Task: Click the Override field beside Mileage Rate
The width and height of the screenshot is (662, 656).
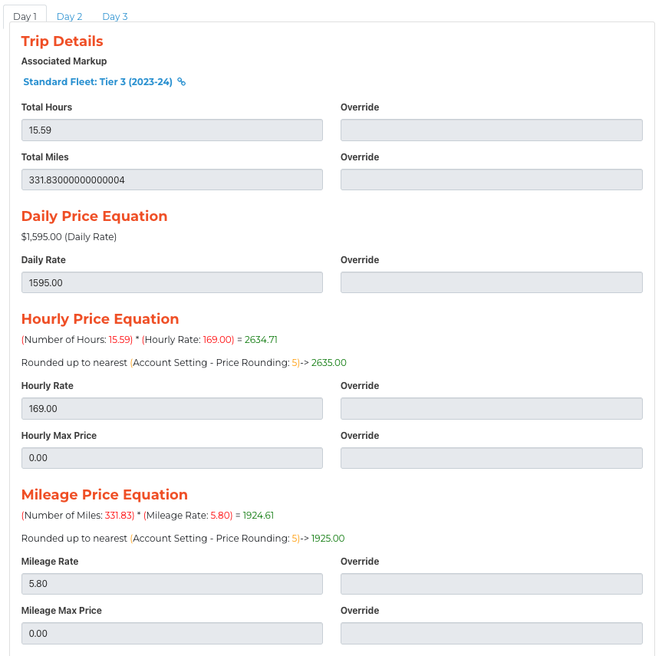Action: click(x=492, y=584)
